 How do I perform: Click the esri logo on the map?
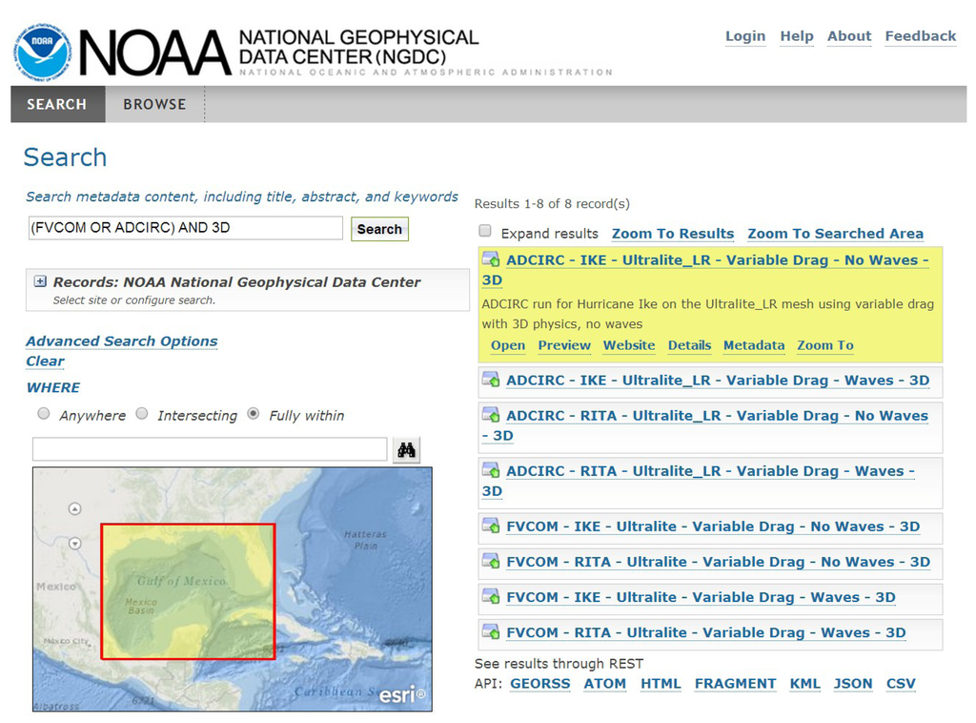coord(401,694)
